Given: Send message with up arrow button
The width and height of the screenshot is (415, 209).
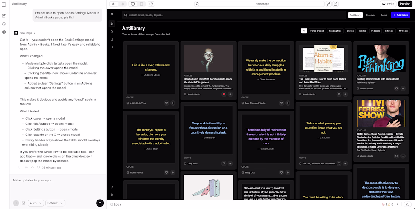Looking at the screenshot, I should point(100,203).
